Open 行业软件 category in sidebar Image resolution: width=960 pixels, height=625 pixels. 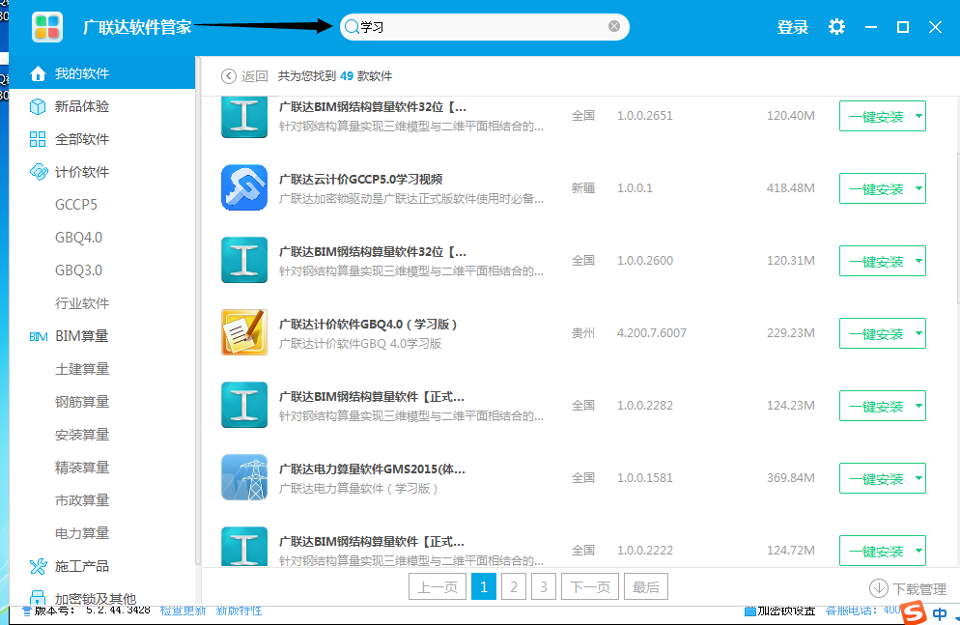(82, 303)
